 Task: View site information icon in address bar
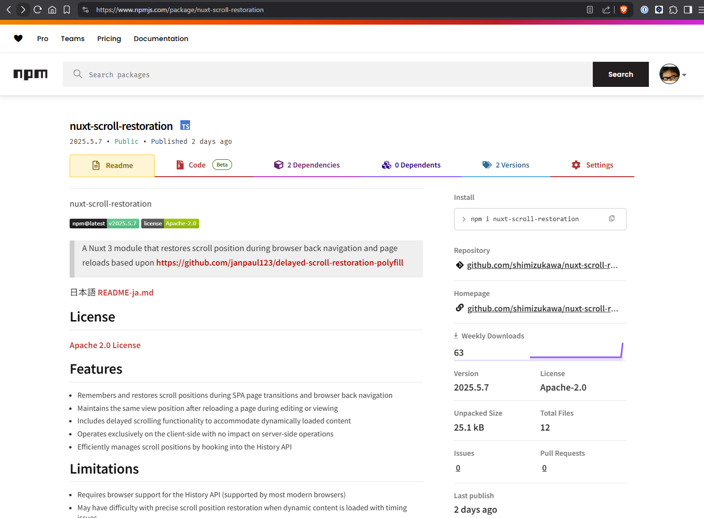point(86,10)
